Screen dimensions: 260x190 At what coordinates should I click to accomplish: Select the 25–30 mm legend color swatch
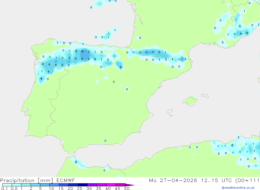[x=83, y=185]
